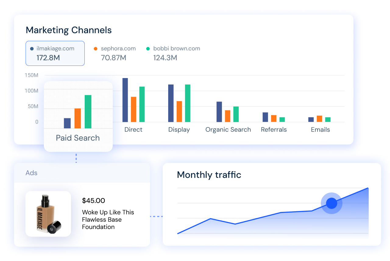390x261 pixels.
Task: Toggle the bobbi brown.com legend entry
Action: click(176, 49)
